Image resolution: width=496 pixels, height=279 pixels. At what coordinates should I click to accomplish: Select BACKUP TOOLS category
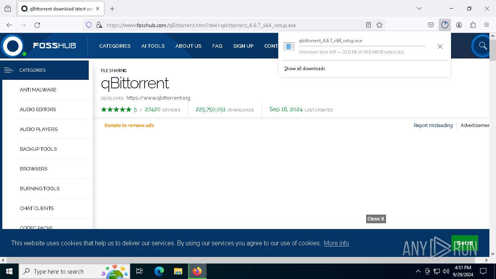tap(38, 149)
